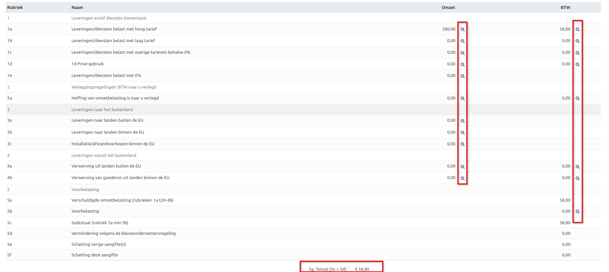Open 1d Prive-gebruik Omzet details icon
This screenshot has height=272, width=609.
tap(462, 65)
